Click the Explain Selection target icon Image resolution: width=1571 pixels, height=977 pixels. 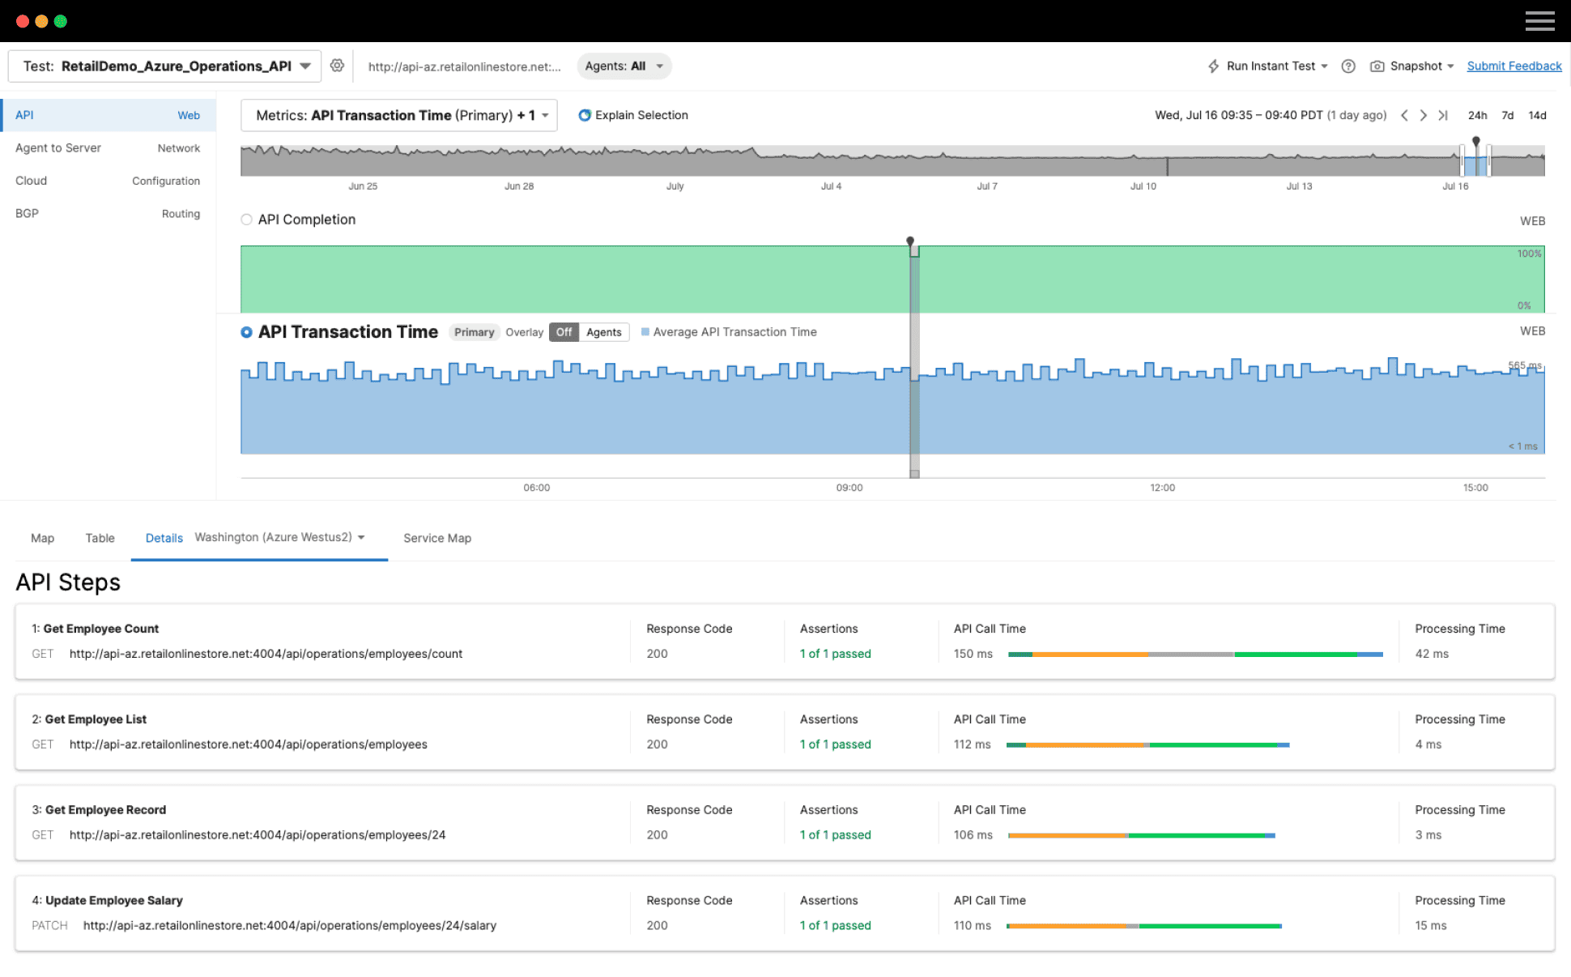(x=585, y=115)
